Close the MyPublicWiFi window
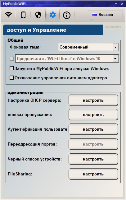Viewport: 126px width, 200px height. pyautogui.click(x=122, y=4)
